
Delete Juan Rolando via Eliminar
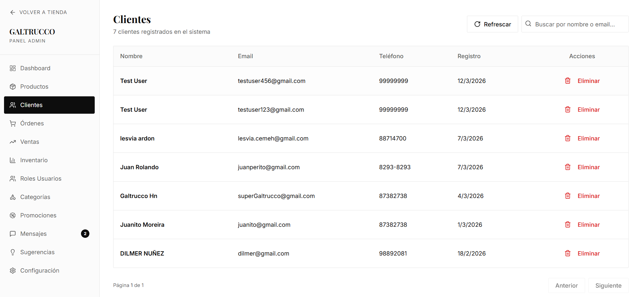[588, 167]
